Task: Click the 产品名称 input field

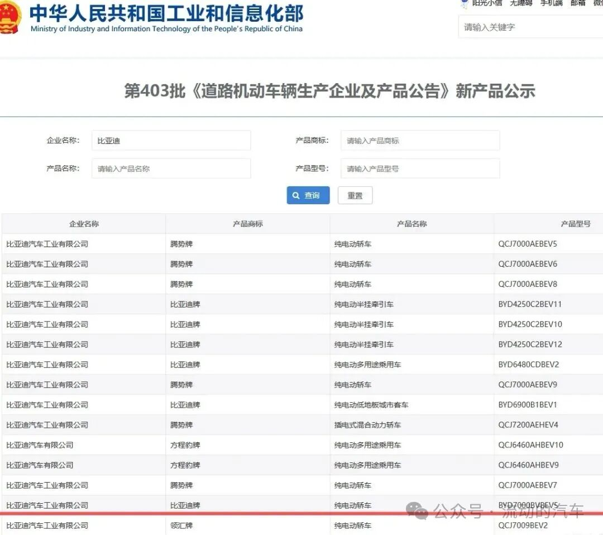Action: click(171, 168)
